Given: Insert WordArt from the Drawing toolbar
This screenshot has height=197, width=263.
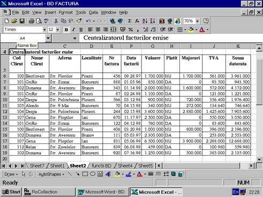Looking at the screenshot, I should tap(108, 174).
